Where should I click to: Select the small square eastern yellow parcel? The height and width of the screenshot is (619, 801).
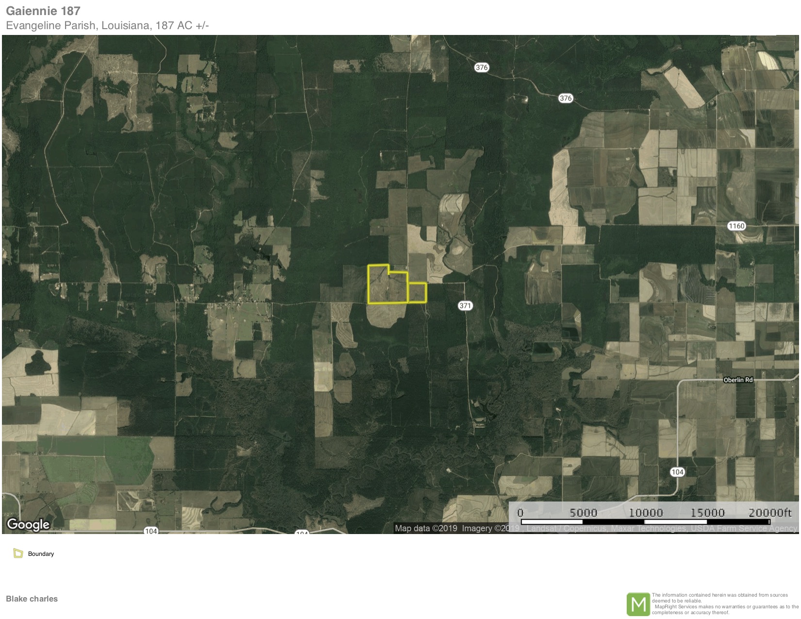[417, 293]
